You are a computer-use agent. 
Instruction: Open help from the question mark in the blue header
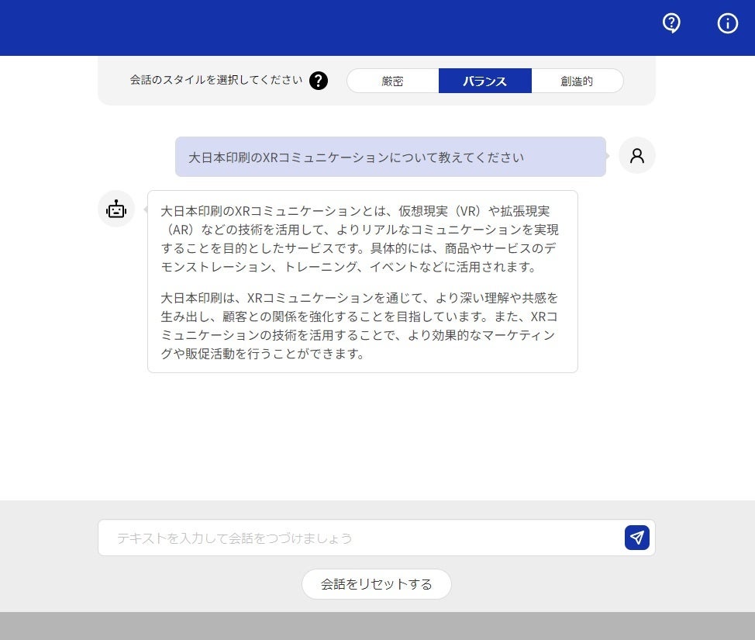671,23
